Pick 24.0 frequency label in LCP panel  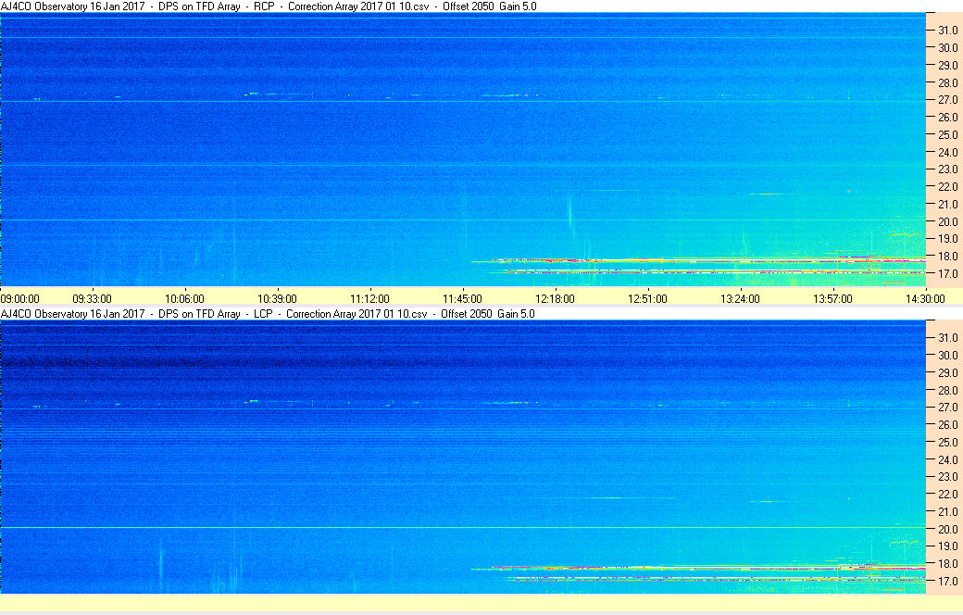coord(947,459)
